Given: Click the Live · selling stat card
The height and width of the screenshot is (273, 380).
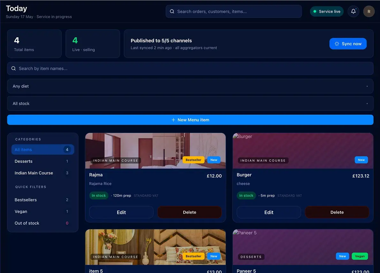Looking at the screenshot, I should pyautogui.click(x=93, y=44).
